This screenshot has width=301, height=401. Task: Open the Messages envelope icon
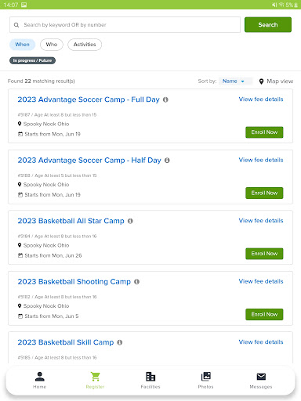click(x=261, y=377)
